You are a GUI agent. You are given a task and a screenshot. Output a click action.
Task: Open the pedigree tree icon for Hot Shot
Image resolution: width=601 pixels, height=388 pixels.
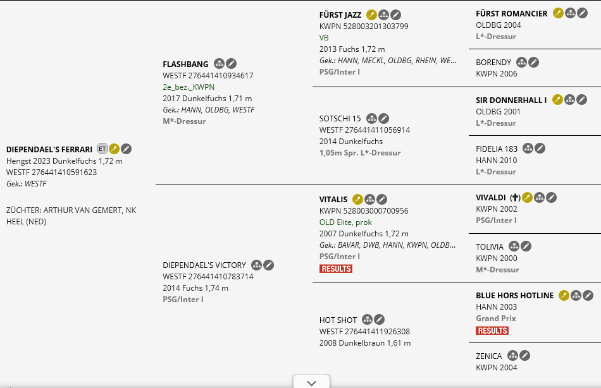point(367,320)
